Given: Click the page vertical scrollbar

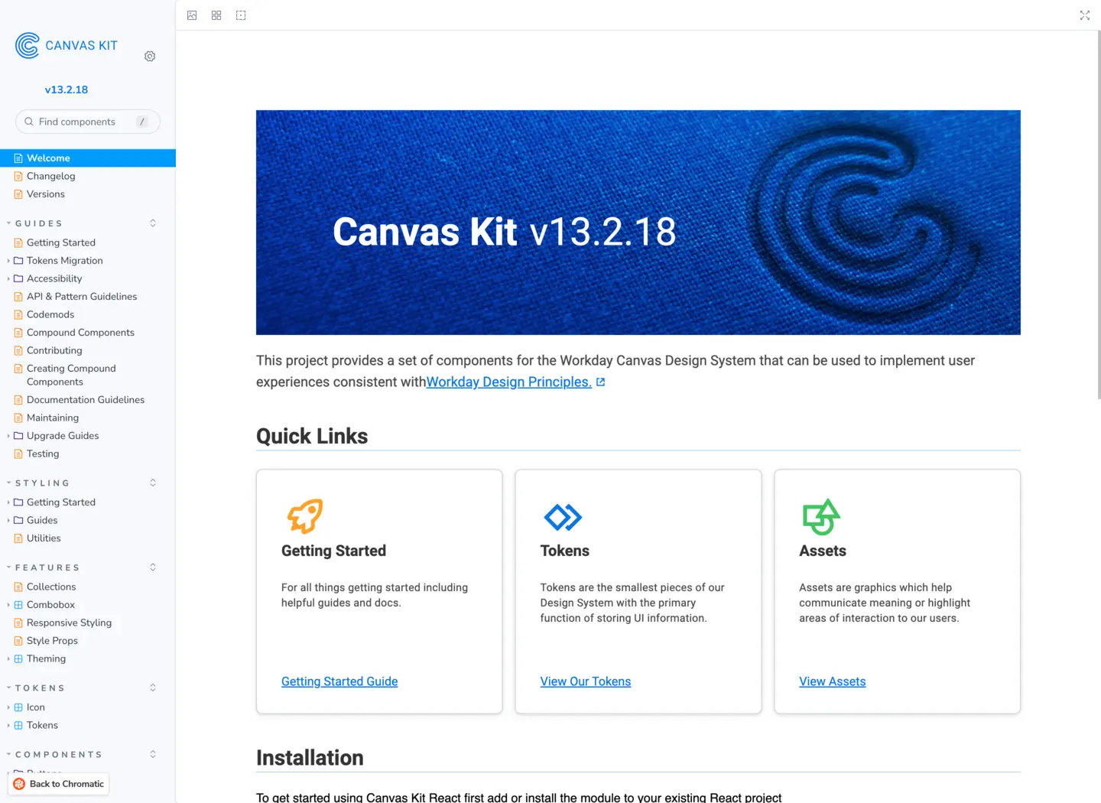Looking at the screenshot, I should (x=1099, y=214).
